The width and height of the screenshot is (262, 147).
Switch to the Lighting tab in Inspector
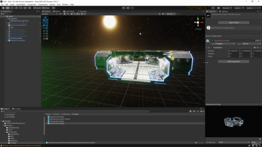tap(223, 11)
